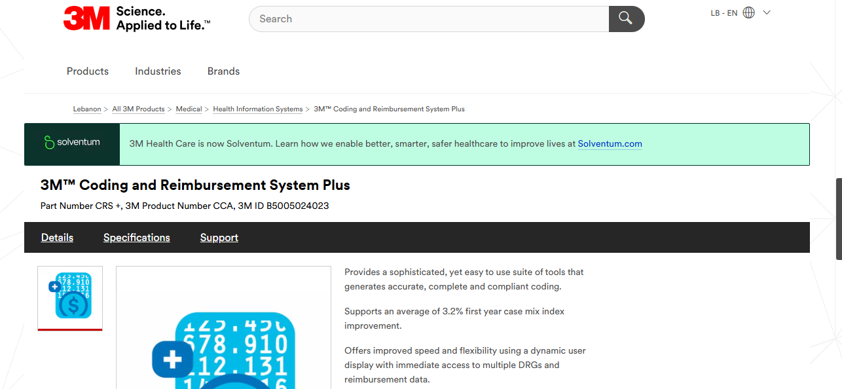This screenshot has width=842, height=389.
Task: Go to Lebanon breadcrumb link
Action: pyautogui.click(x=87, y=109)
